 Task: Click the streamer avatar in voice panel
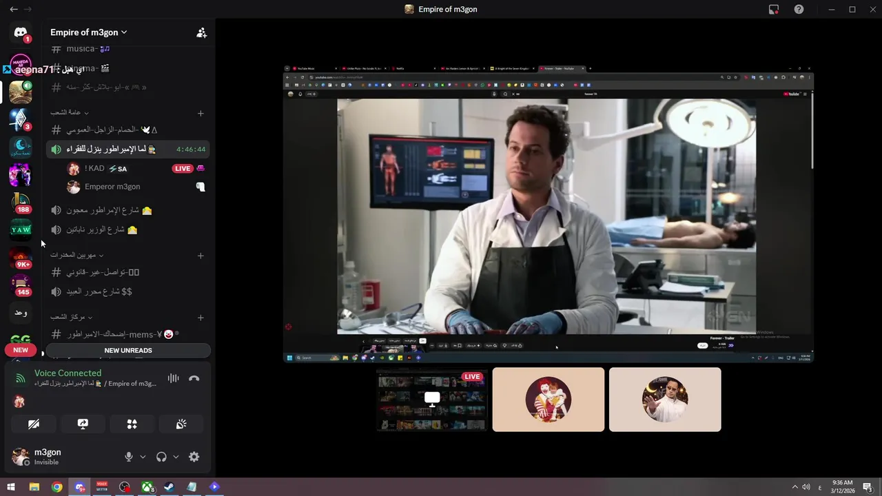[19, 401]
